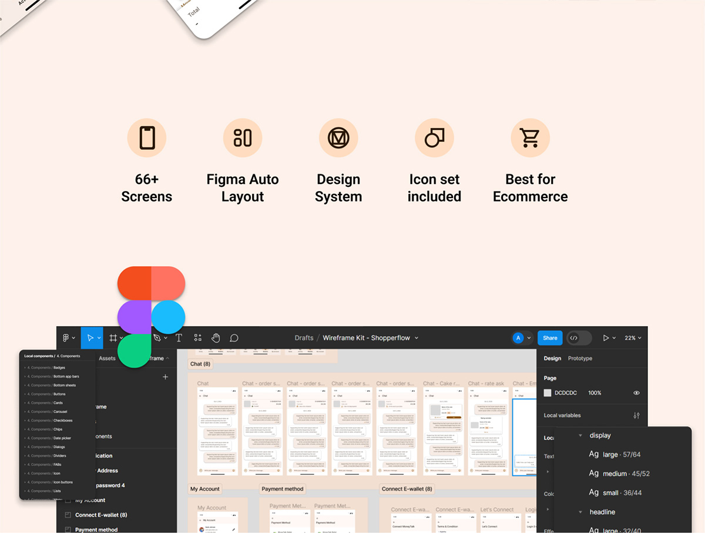Toggle page background visibility eye
This screenshot has height=533, width=705.
pos(636,393)
